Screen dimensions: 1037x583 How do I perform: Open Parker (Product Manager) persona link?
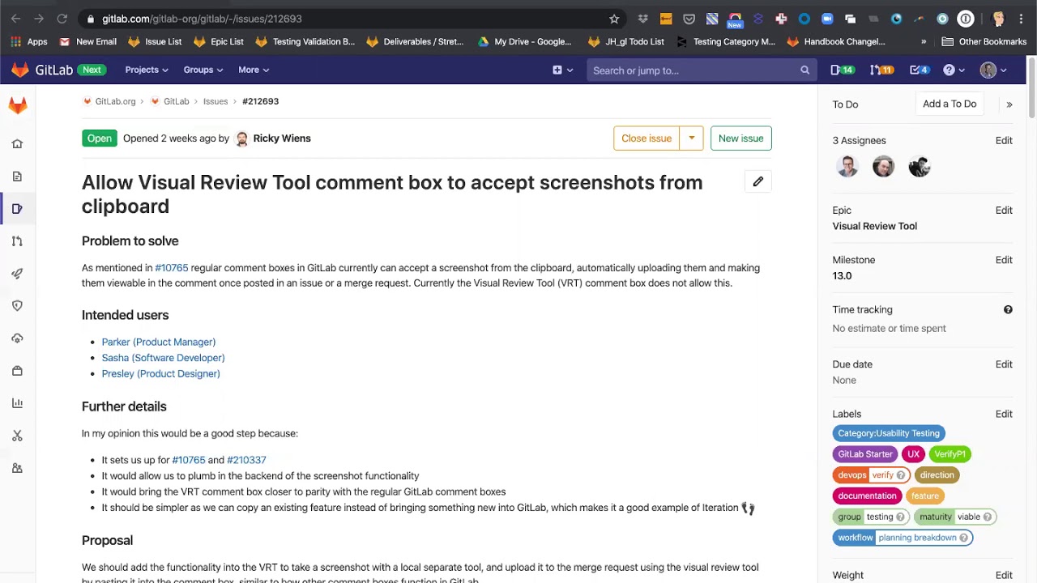(159, 342)
